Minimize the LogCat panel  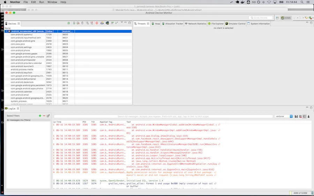point(307,107)
